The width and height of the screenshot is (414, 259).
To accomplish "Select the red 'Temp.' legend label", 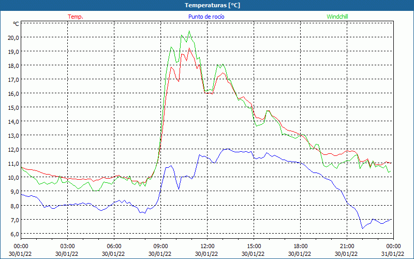I will tap(76, 17).
